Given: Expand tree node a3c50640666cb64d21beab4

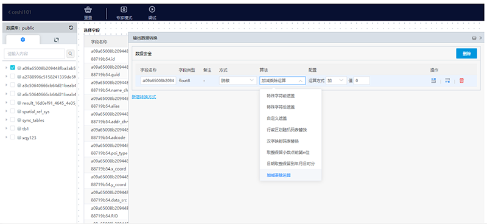Looking at the screenshot, I should pyautogui.click(x=6, y=85).
